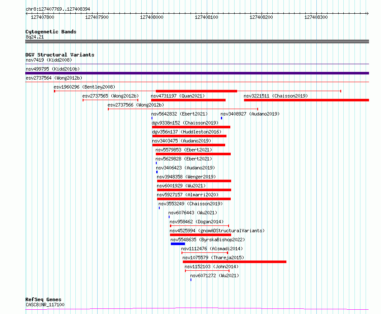
Task: Open nsv4525994 (gnomADStructuralVariants) variant
Action: 217,231
